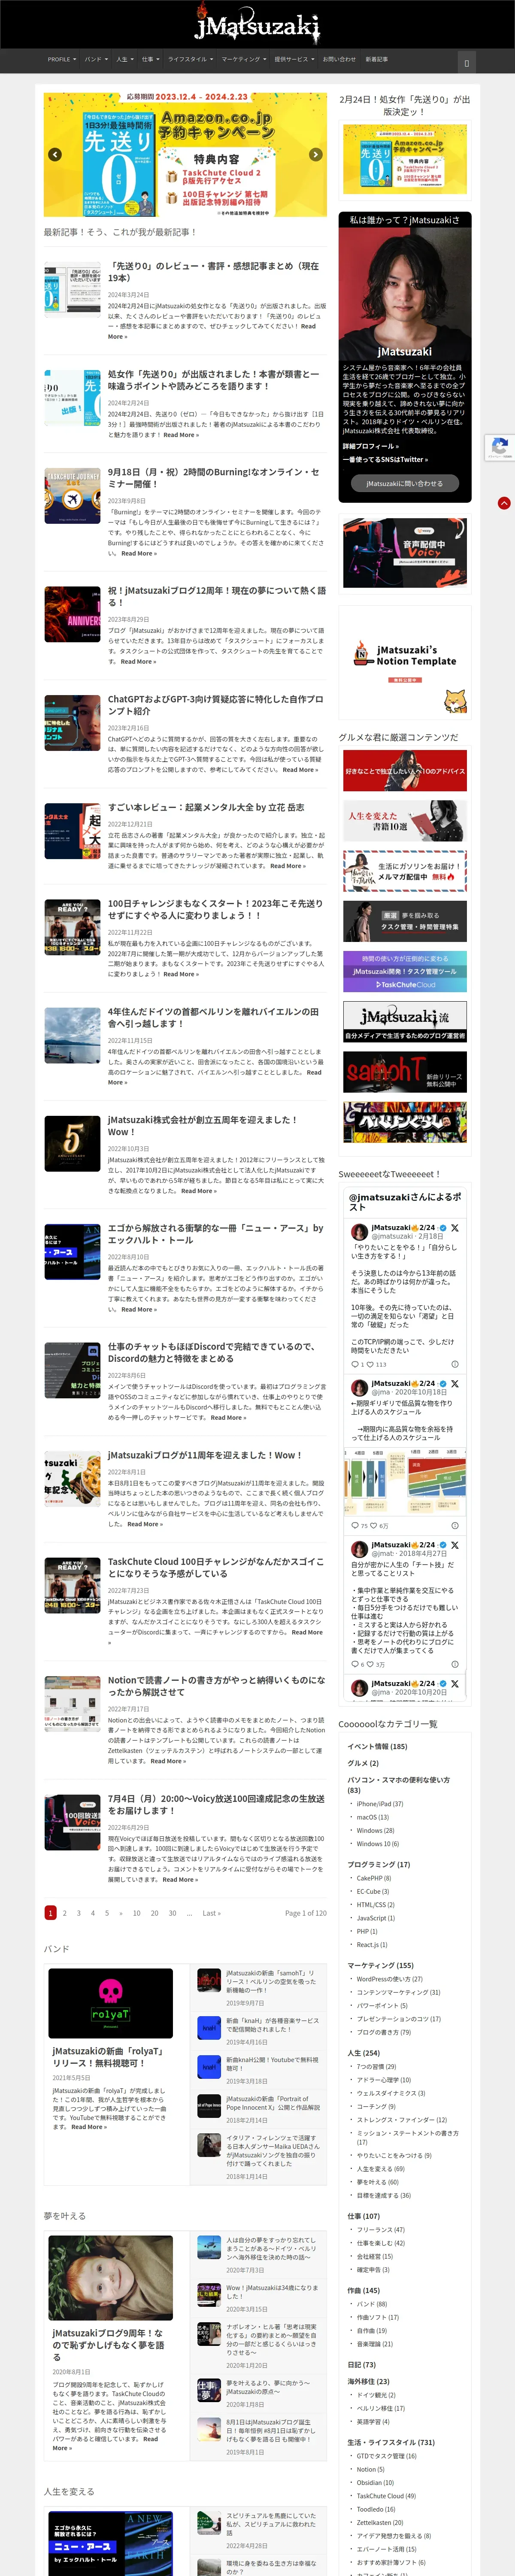Click the profile avatar on the 2月18日 tweet

pyautogui.click(x=359, y=1232)
